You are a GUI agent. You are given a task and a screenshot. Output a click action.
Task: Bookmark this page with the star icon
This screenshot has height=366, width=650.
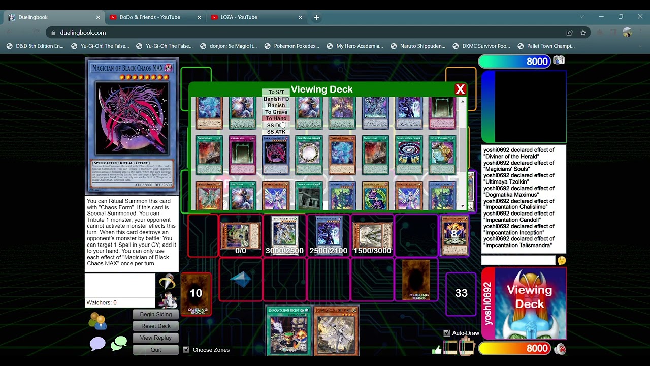(583, 33)
